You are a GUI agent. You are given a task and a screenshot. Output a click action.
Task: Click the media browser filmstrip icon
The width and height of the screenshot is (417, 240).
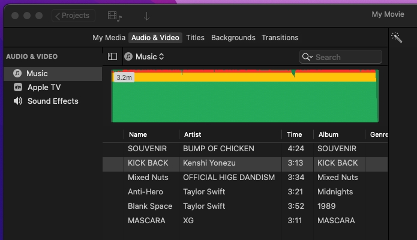pos(115,16)
